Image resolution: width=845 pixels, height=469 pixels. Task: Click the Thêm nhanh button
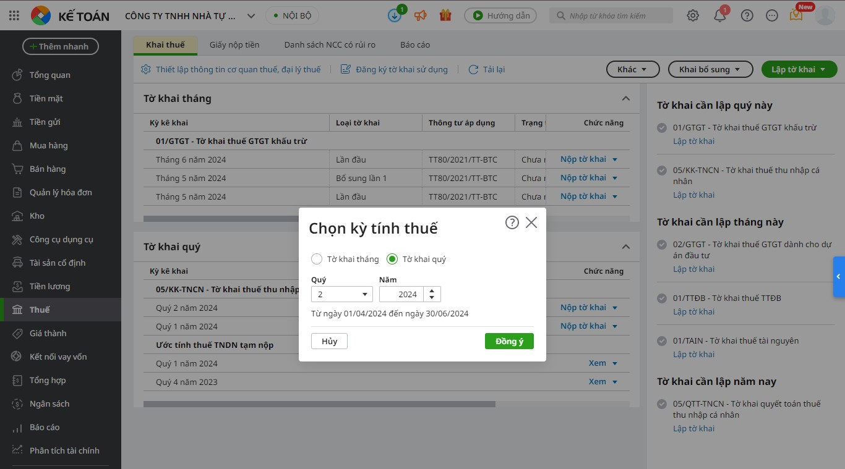coord(61,46)
